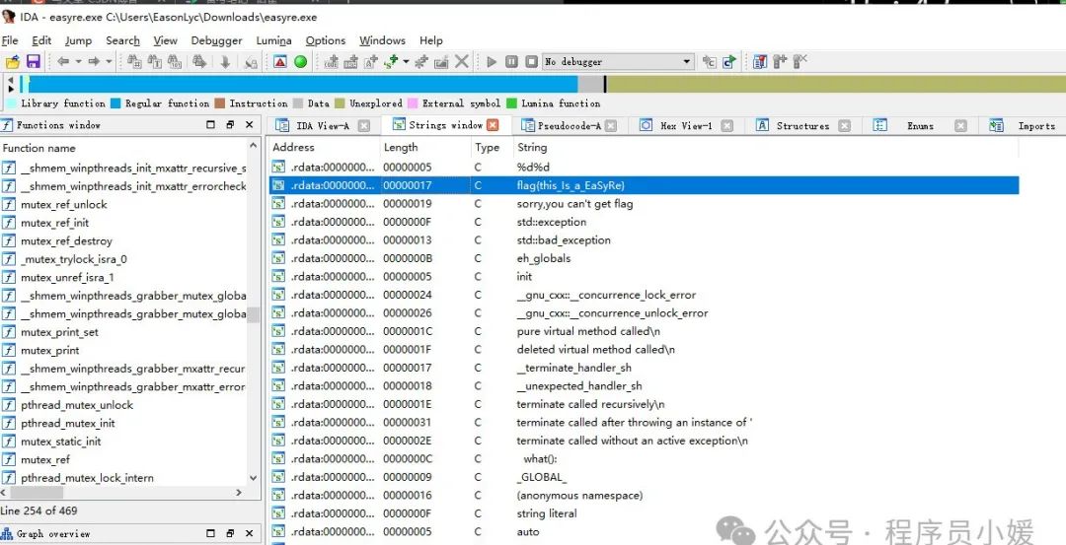The image size is (1066, 545).
Task: Click the X undefine toolbar icon
Action: click(x=462, y=62)
